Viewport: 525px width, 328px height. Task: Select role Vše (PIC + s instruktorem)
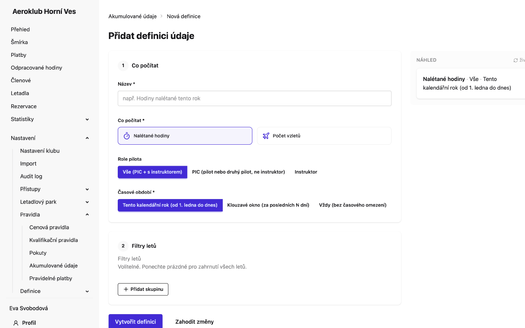click(x=152, y=172)
